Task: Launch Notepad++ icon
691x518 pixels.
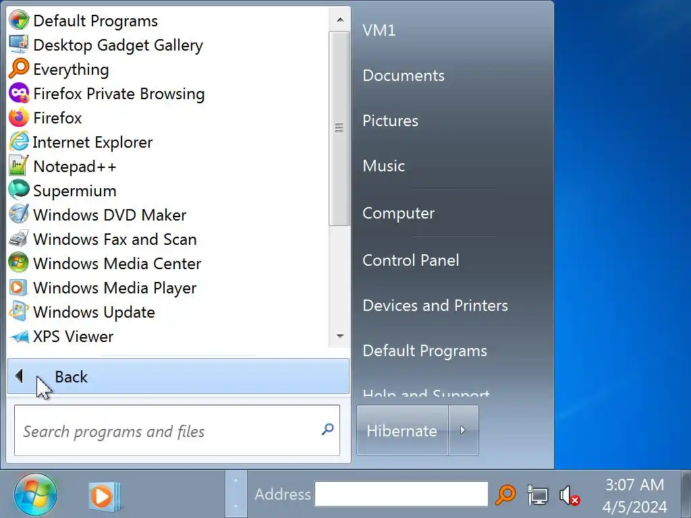Action: 19,166
